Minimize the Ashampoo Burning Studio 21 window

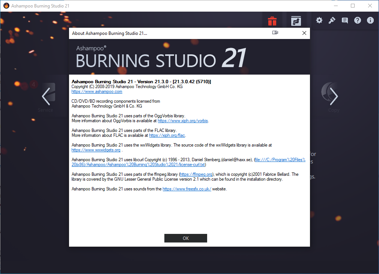[336, 6]
